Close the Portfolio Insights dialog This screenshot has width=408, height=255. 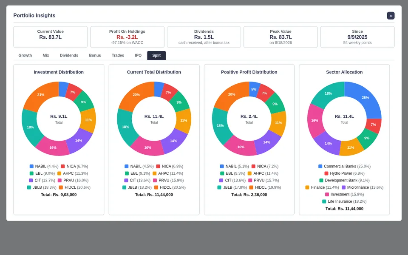391,16
